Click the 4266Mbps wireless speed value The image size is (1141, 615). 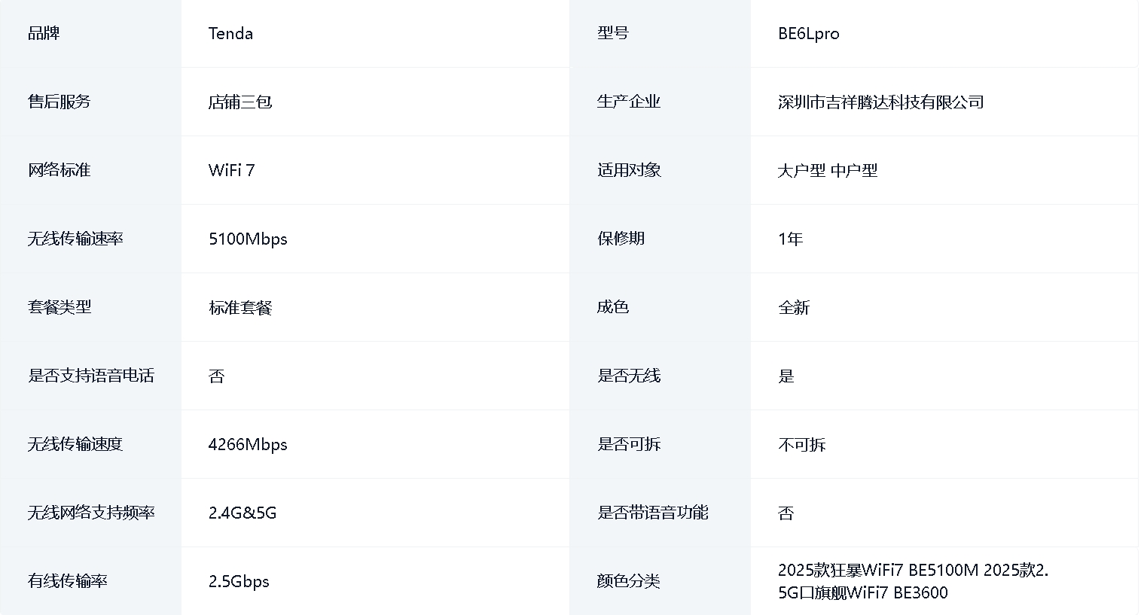pyautogui.click(x=248, y=445)
